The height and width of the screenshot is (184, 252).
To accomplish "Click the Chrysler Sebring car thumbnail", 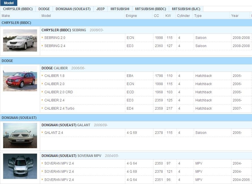I will click(x=20, y=40).
